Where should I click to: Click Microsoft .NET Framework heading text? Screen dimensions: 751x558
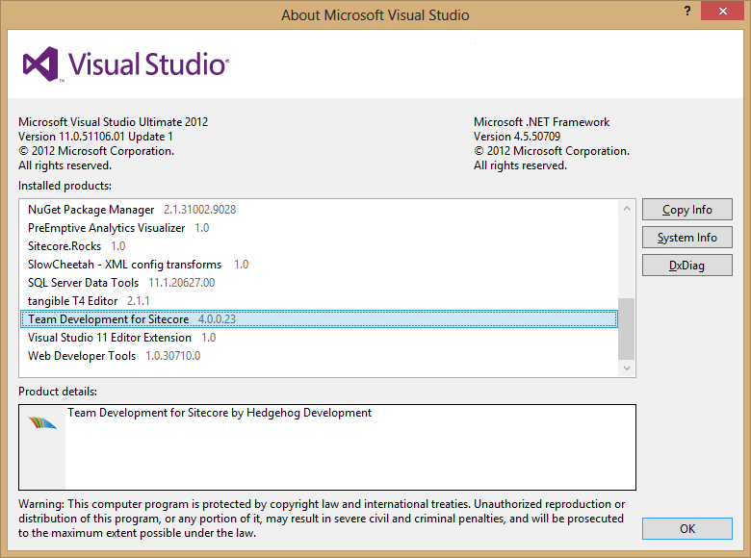541,122
